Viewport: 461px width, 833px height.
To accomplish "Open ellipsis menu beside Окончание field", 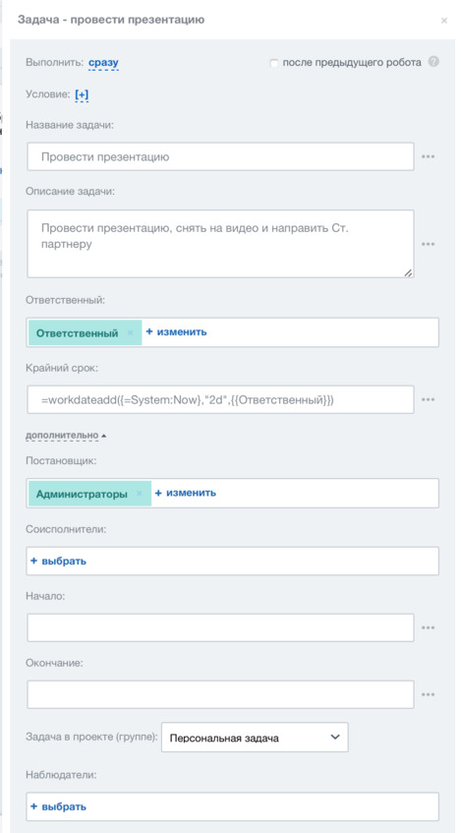I will [x=429, y=694].
